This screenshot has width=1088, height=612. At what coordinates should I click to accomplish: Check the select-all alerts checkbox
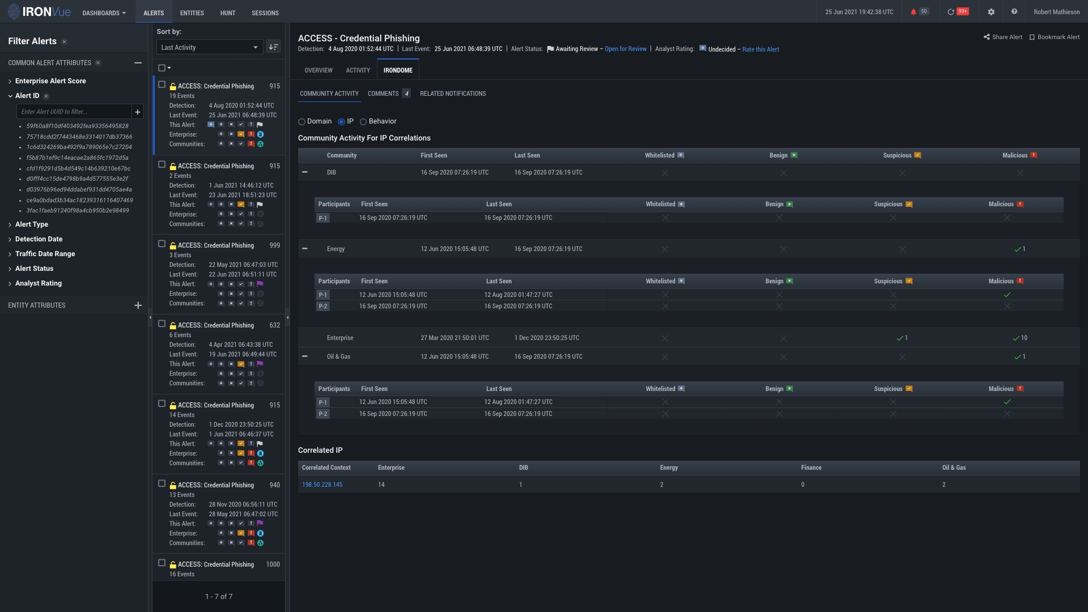tap(161, 68)
